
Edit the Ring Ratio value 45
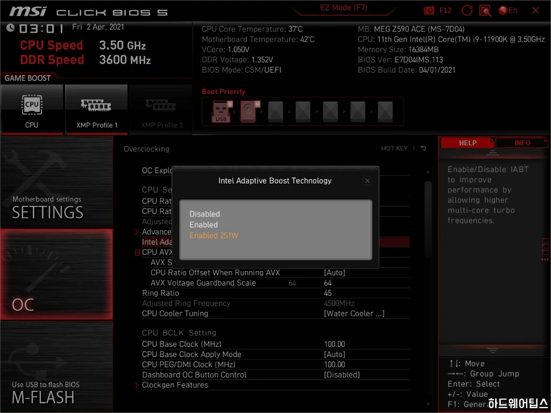328,293
